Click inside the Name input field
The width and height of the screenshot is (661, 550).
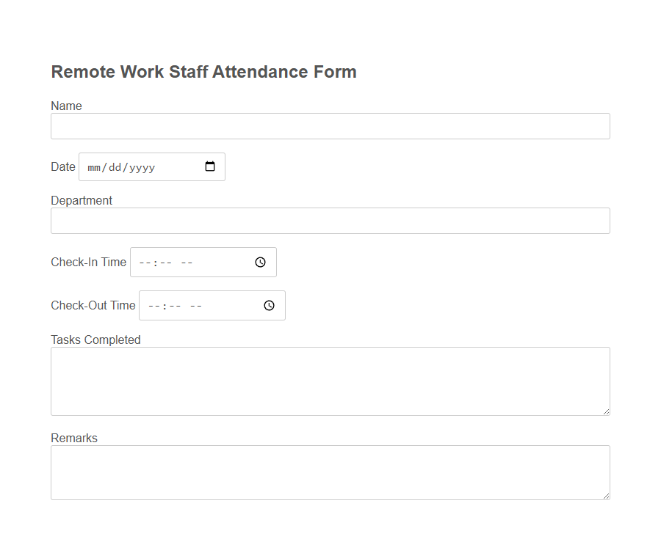pyautogui.click(x=330, y=126)
